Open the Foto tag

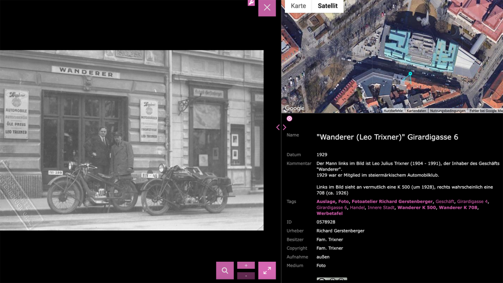343,201
